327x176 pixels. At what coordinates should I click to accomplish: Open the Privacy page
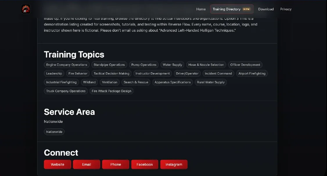tap(286, 9)
